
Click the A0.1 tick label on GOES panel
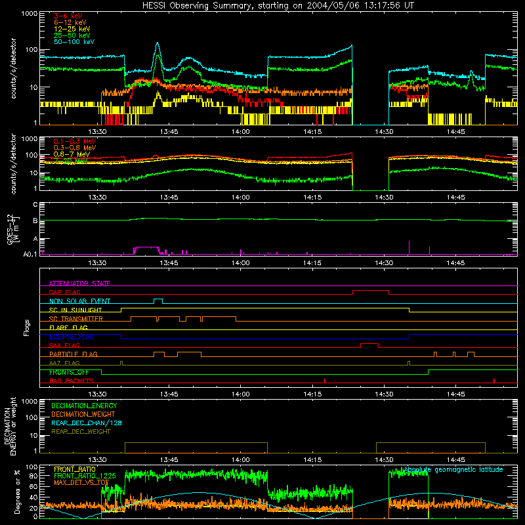30,255
